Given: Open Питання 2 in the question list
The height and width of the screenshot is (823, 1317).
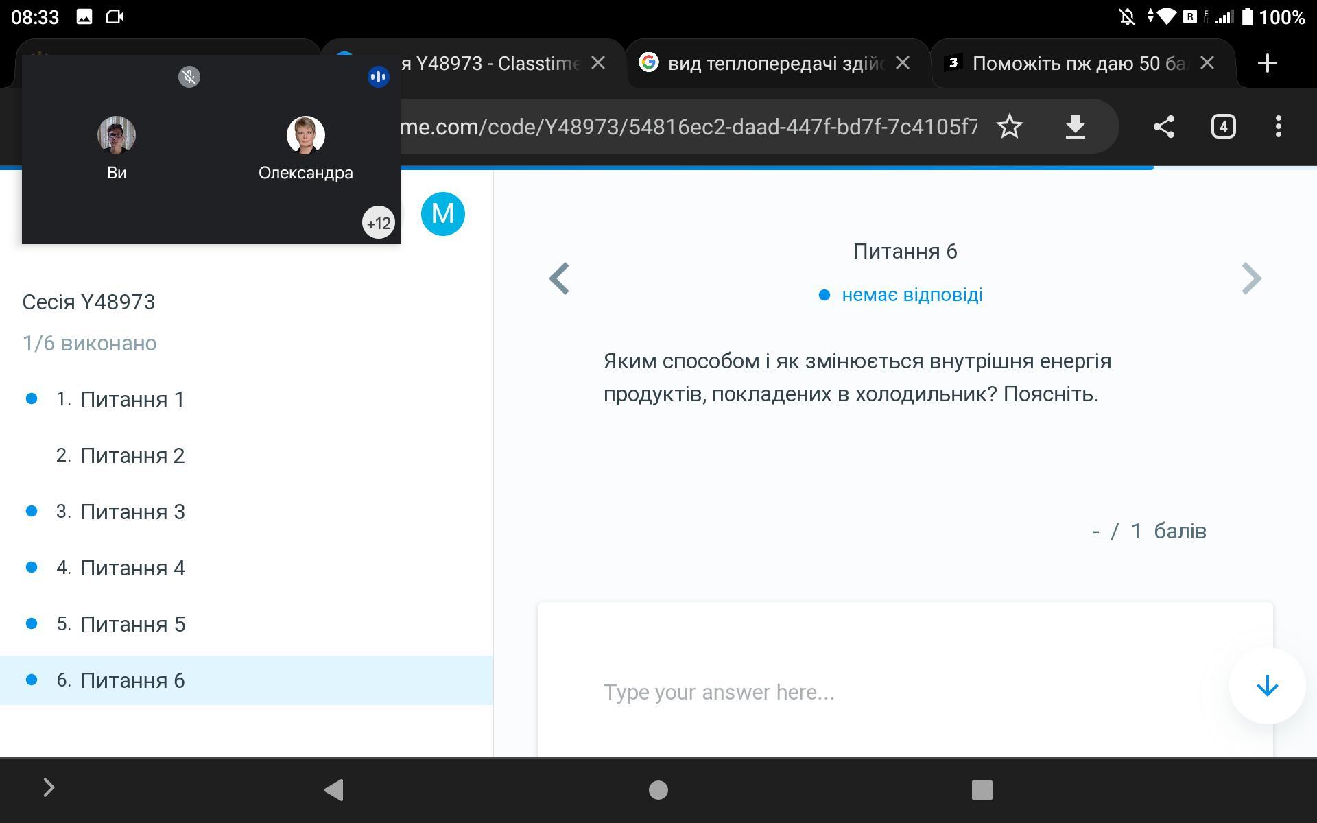Looking at the screenshot, I should (132, 455).
